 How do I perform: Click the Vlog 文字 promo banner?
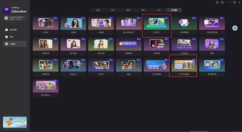pos(15,122)
